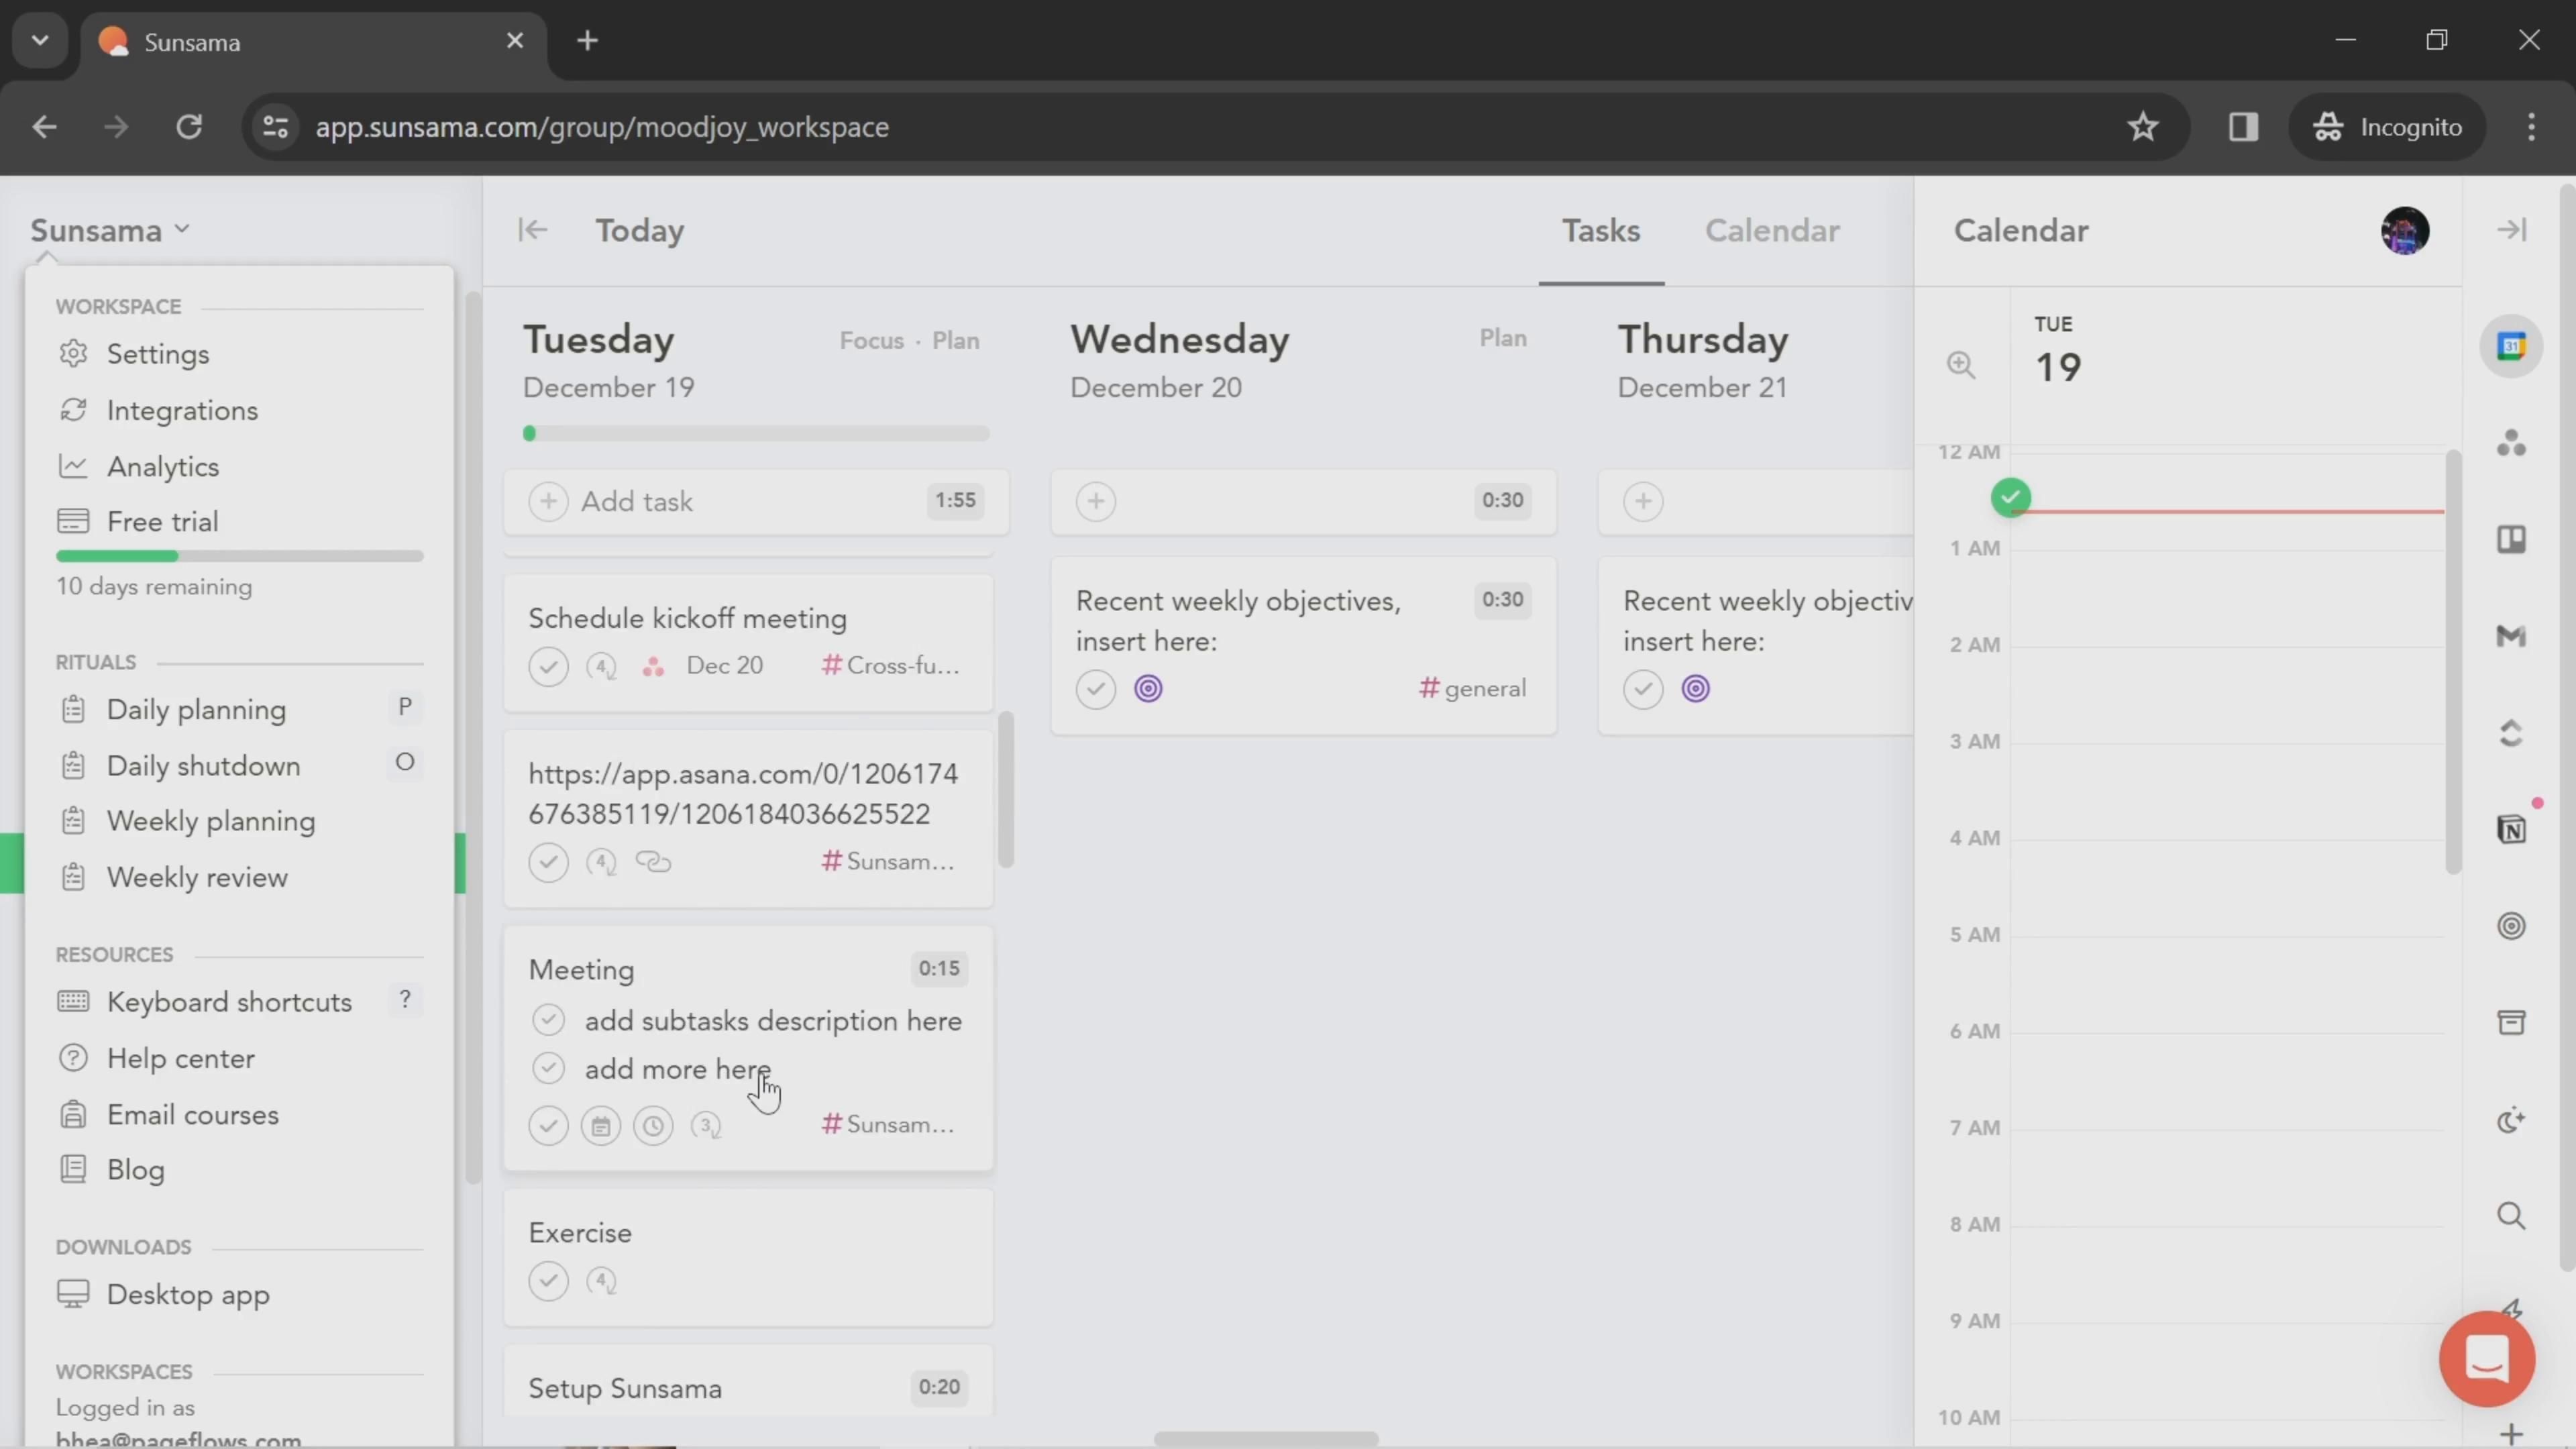Mark Schedule kickoff meeting task complete

click(548, 666)
